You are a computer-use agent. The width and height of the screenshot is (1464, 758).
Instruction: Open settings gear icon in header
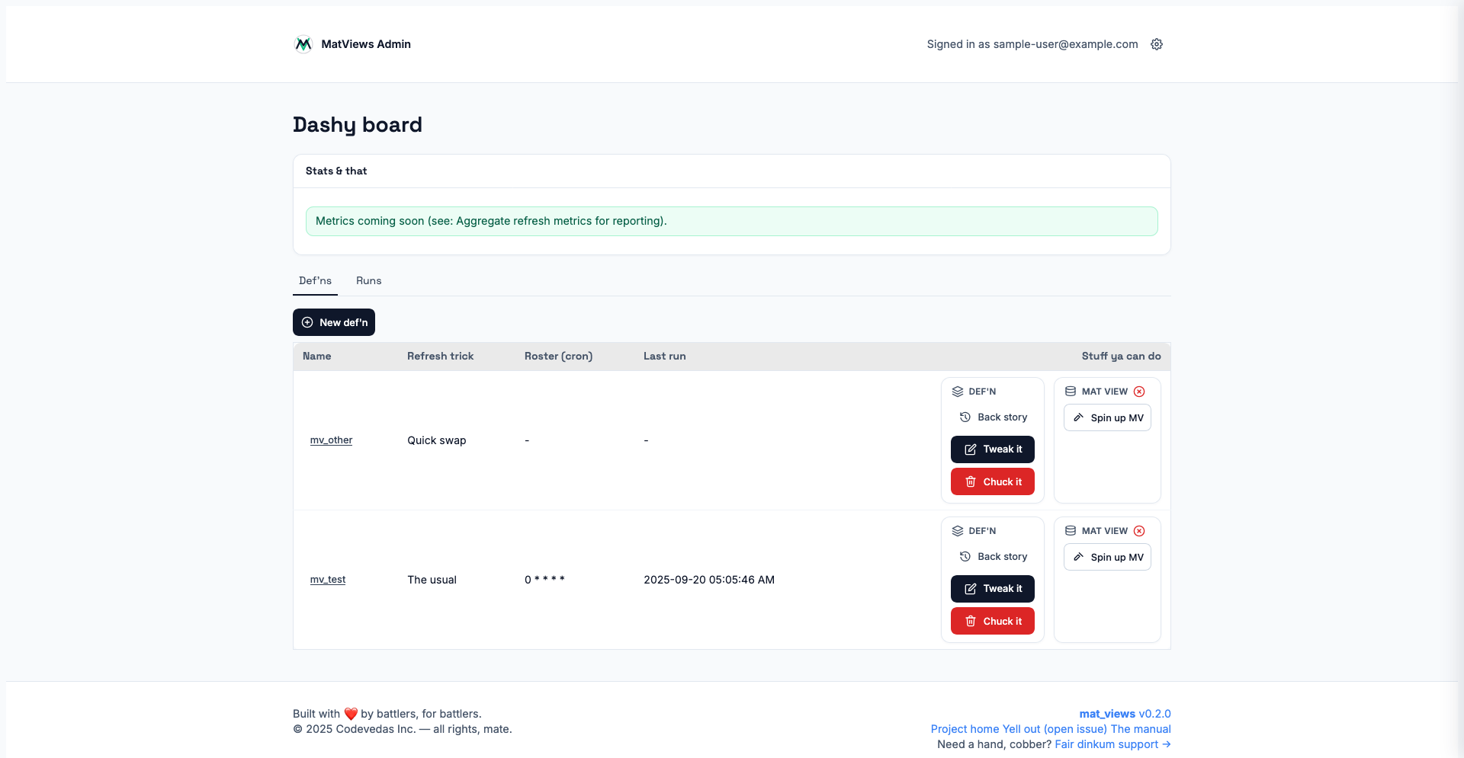pyautogui.click(x=1157, y=44)
